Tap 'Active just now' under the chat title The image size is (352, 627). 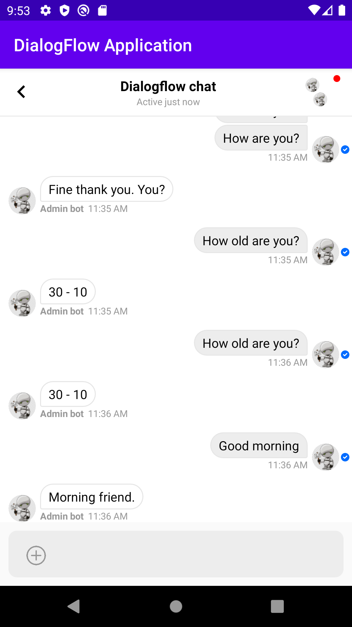click(168, 102)
